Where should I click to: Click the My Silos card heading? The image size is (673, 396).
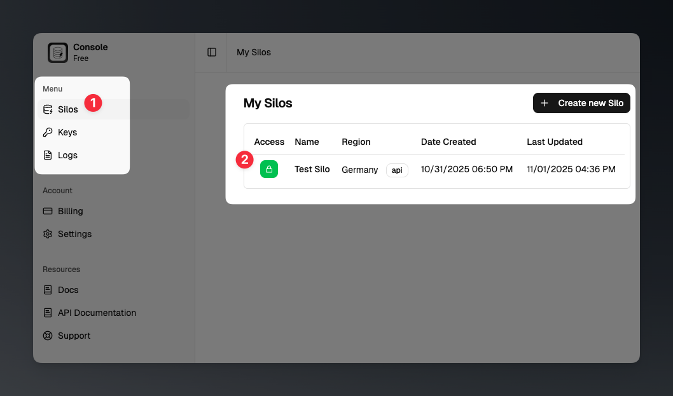point(268,103)
